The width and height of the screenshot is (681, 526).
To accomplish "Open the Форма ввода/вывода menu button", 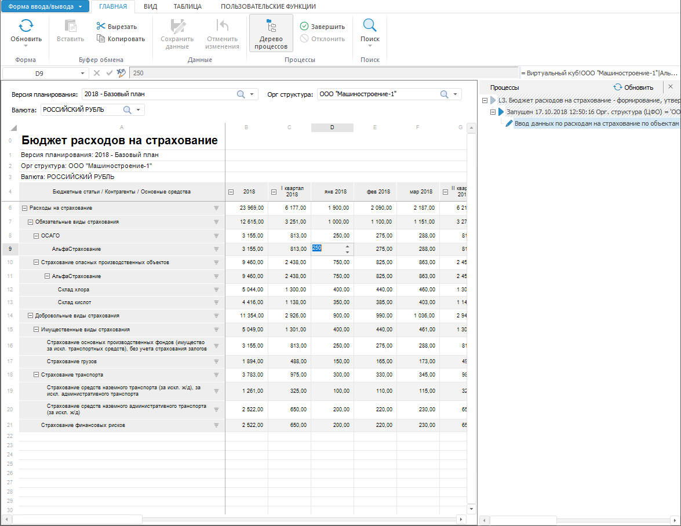I will (x=45, y=6).
